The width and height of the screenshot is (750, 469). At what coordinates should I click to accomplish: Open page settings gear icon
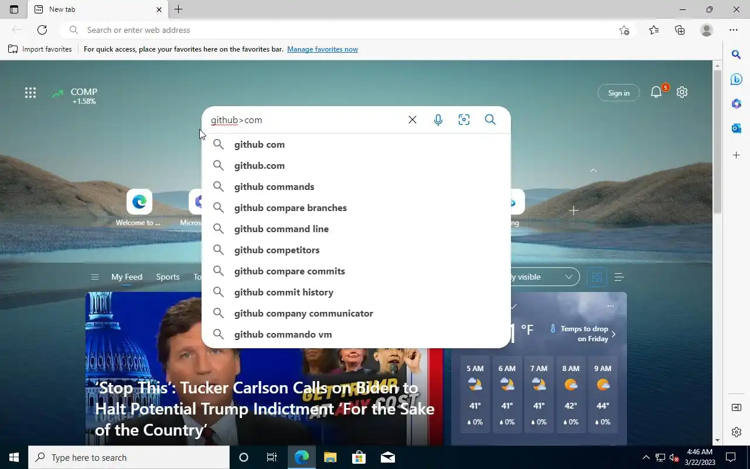tap(682, 92)
